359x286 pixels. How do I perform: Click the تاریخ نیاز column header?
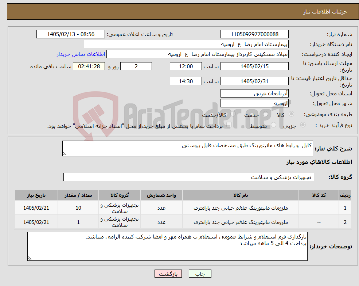point(36,195)
